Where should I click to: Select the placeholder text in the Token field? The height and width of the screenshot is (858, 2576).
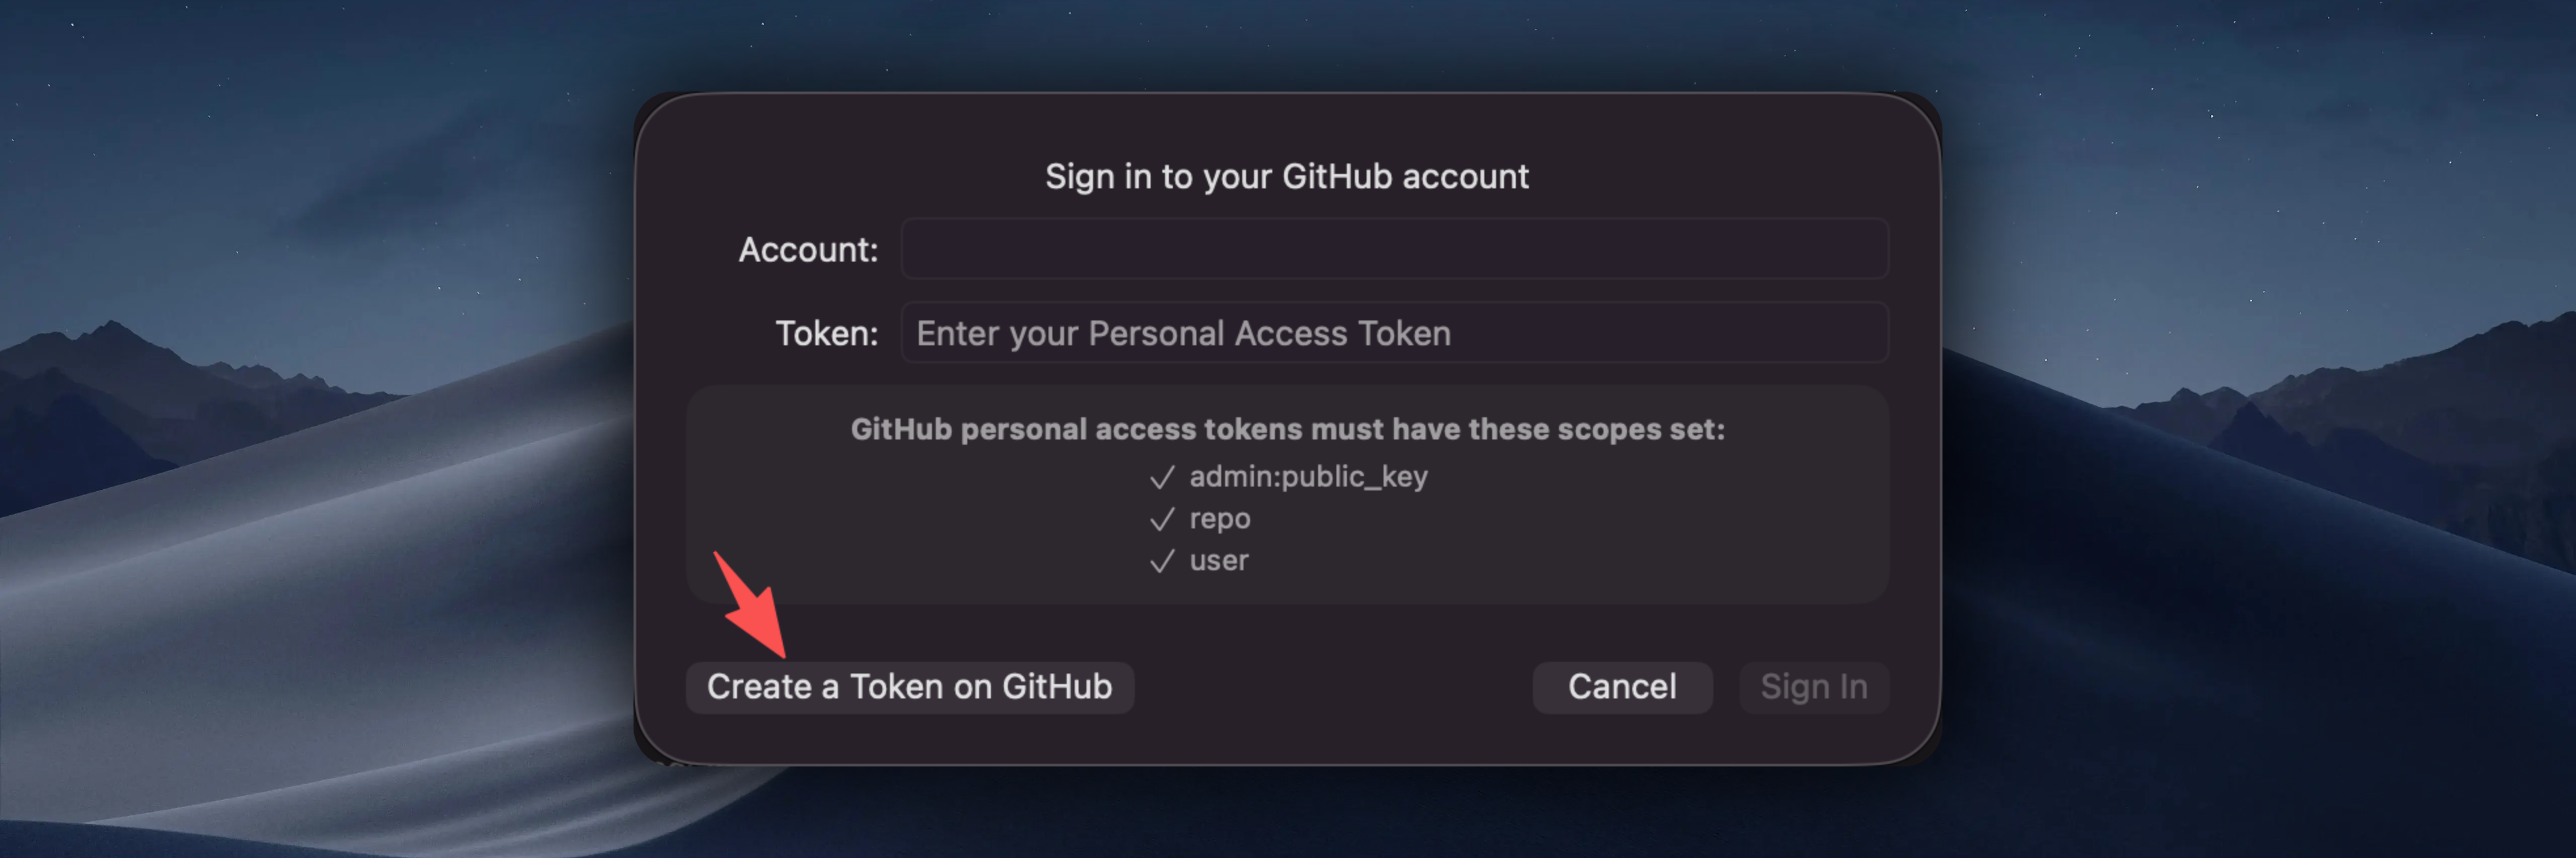click(1182, 333)
